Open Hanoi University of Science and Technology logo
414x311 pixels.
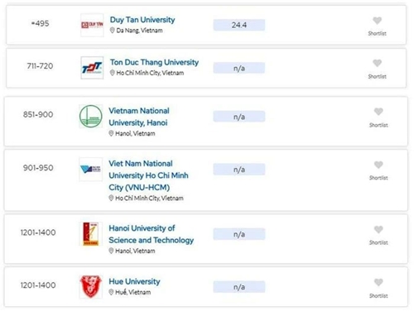[x=91, y=234]
